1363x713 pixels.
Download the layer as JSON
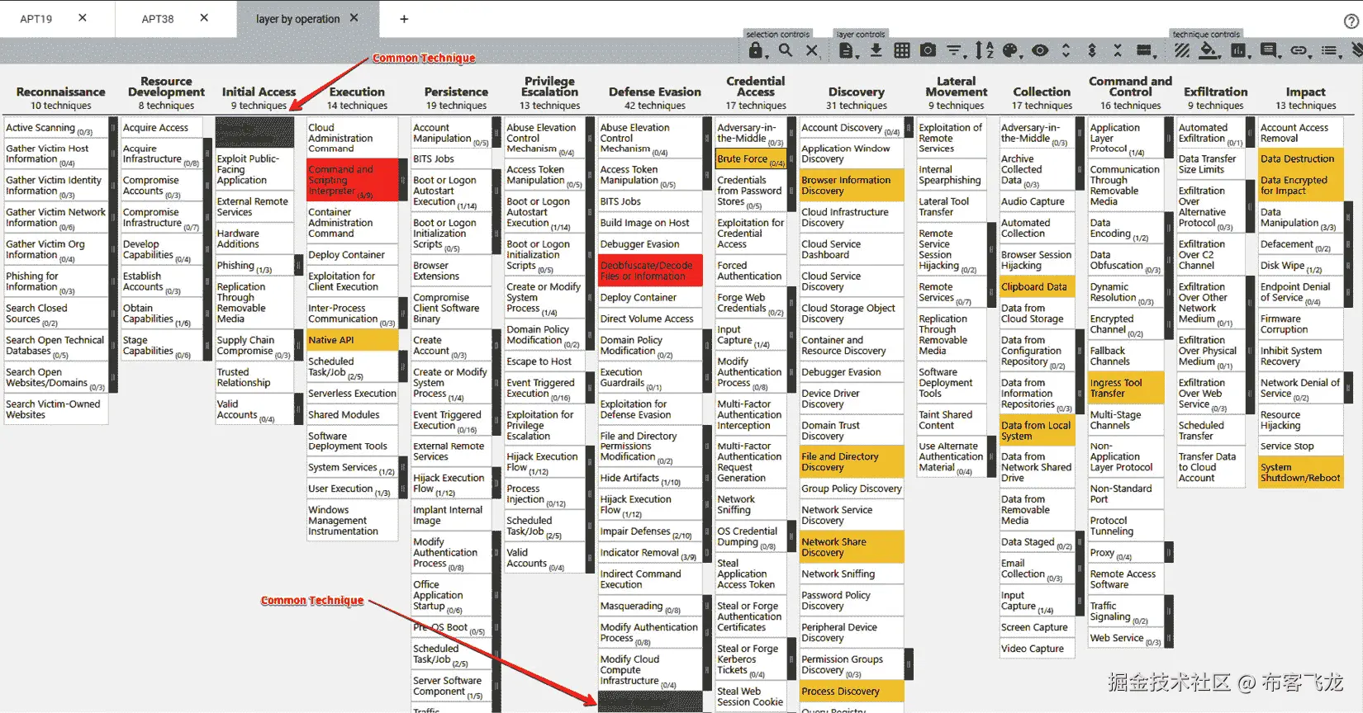(876, 51)
